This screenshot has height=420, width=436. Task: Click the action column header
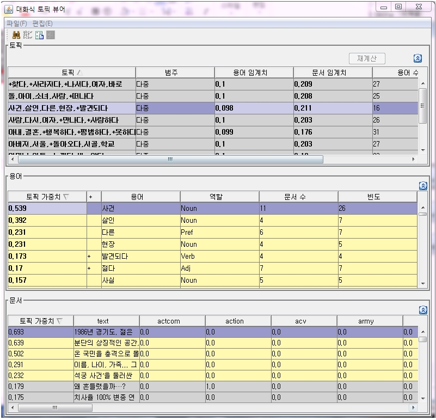238,321
